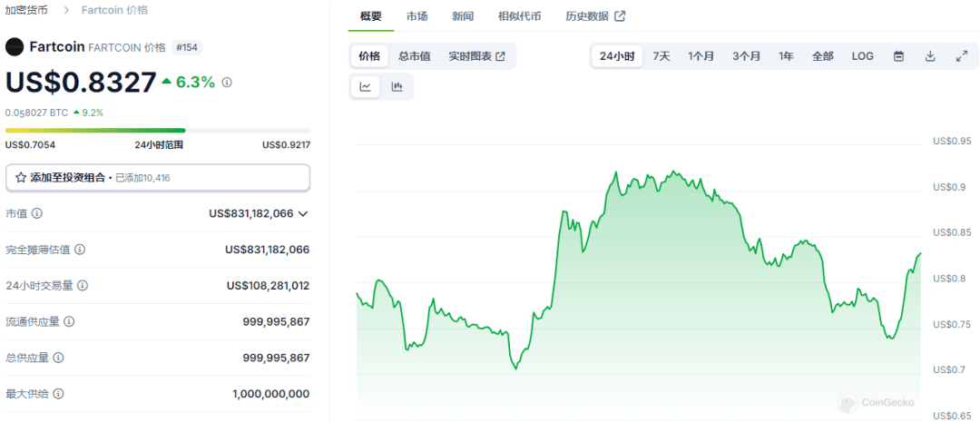Click the info icon beside 24小时交易量
980x423 pixels.
pos(83,285)
